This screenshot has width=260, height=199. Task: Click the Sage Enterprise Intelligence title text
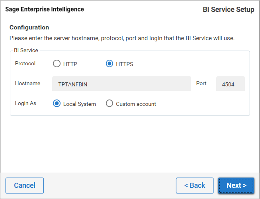(44, 9)
